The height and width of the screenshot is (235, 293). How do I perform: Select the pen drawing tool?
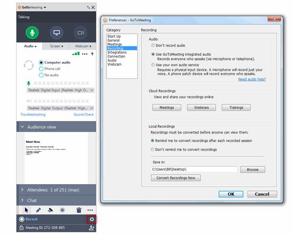38,210
